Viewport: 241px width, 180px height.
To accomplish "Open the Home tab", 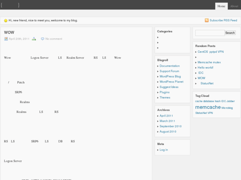I will pos(221,6).
